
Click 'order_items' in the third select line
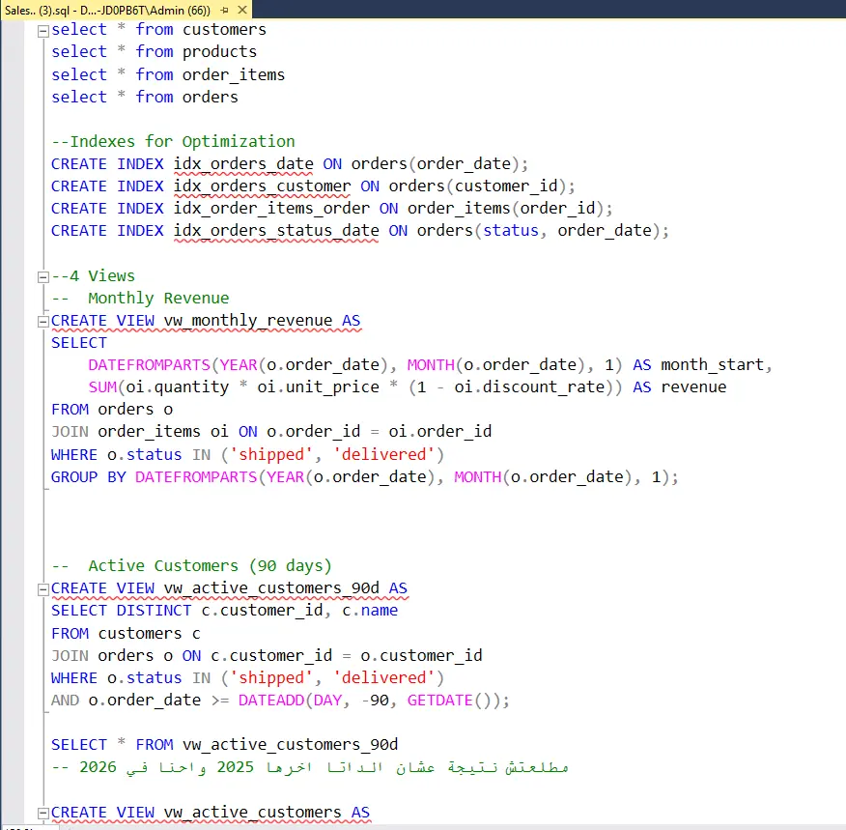click(233, 74)
